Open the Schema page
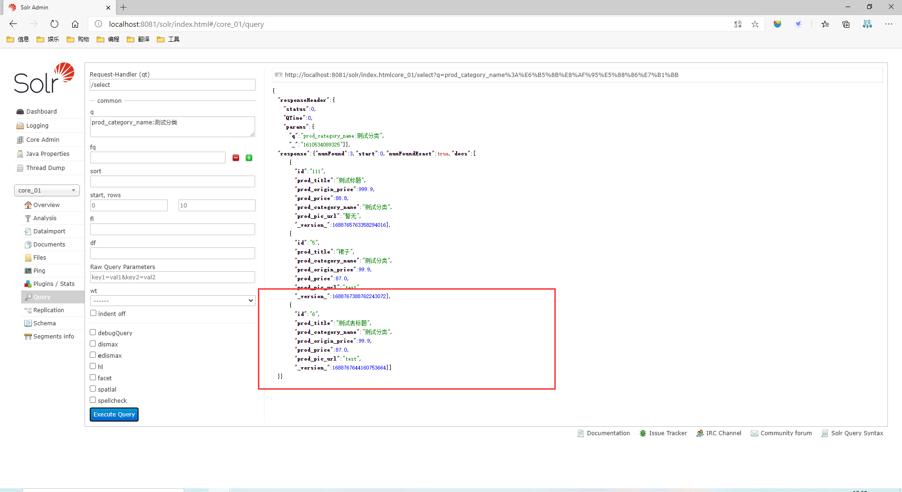Image resolution: width=902 pixels, height=492 pixels. pyautogui.click(x=44, y=323)
